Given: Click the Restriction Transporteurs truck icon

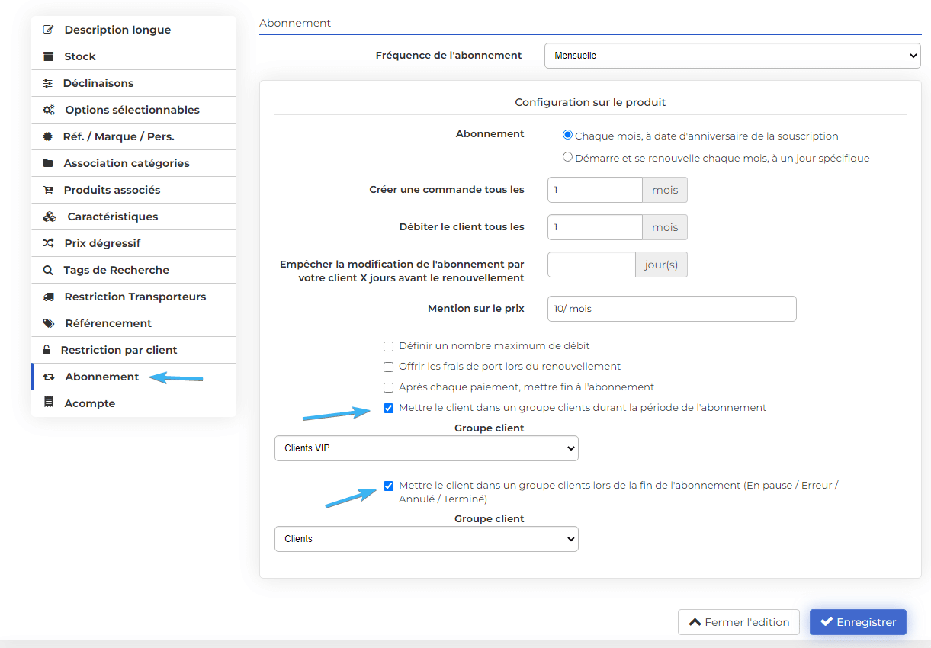Looking at the screenshot, I should (49, 297).
